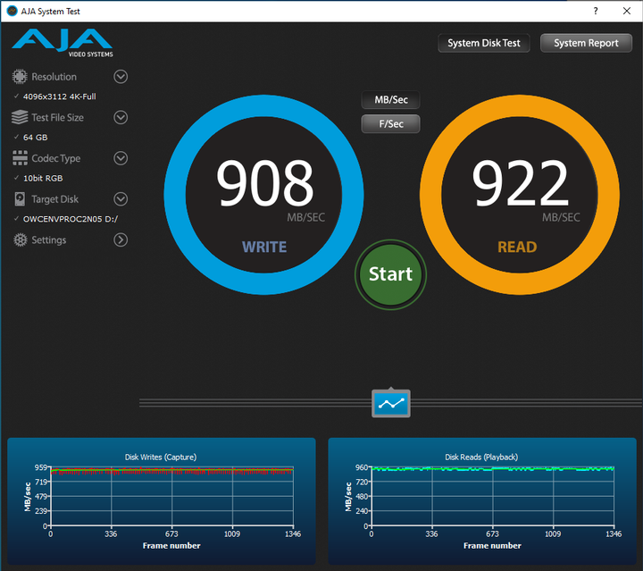Expand the Codec Type dropdown arrow
Screen dimensions: 643x571
pyautogui.click(x=121, y=158)
